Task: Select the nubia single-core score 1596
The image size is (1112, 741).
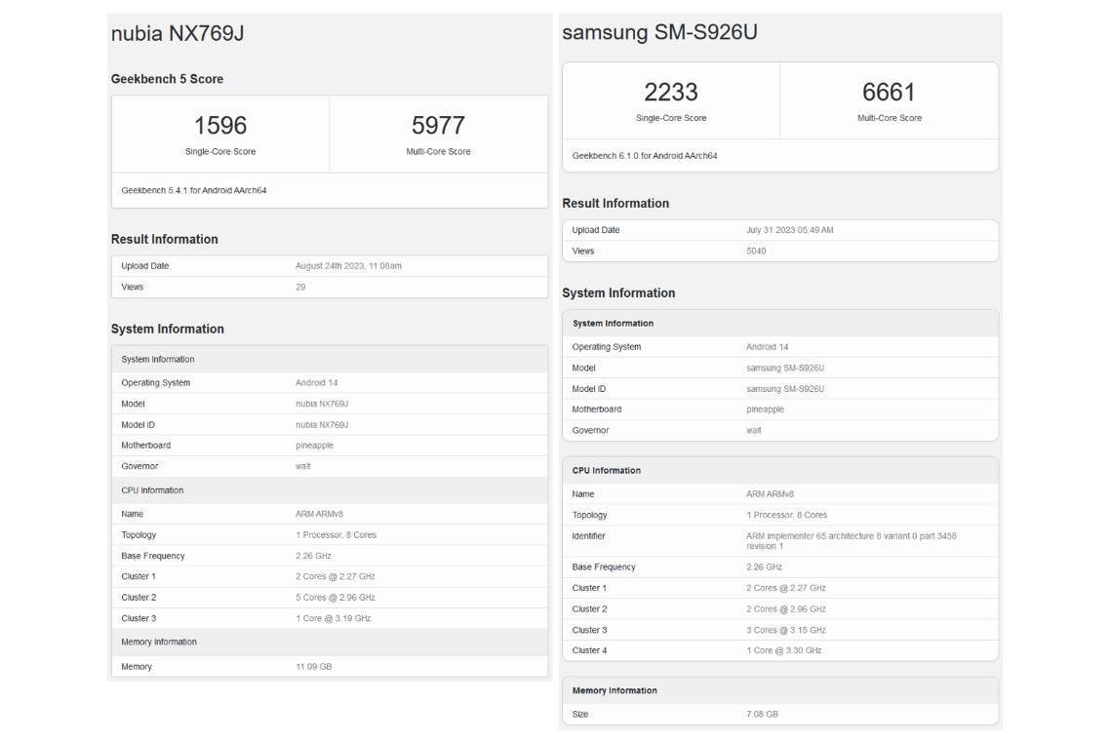Action: [220, 126]
